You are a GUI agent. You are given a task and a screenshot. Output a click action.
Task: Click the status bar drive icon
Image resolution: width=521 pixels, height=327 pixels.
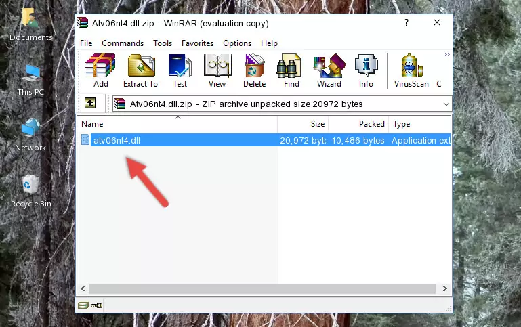click(x=83, y=305)
